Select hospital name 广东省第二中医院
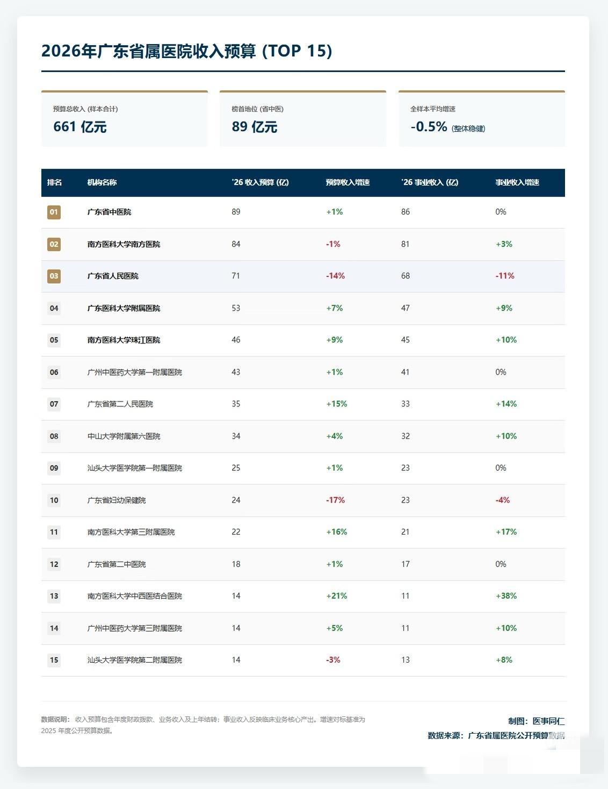This screenshot has height=789, width=608. [x=117, y=564]
